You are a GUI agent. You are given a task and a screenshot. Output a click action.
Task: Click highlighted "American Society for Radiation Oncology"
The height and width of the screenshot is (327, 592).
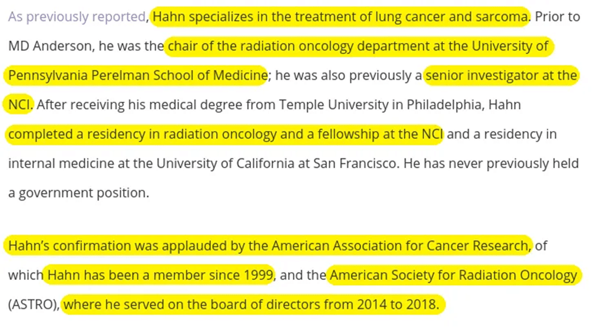point(454,275)
